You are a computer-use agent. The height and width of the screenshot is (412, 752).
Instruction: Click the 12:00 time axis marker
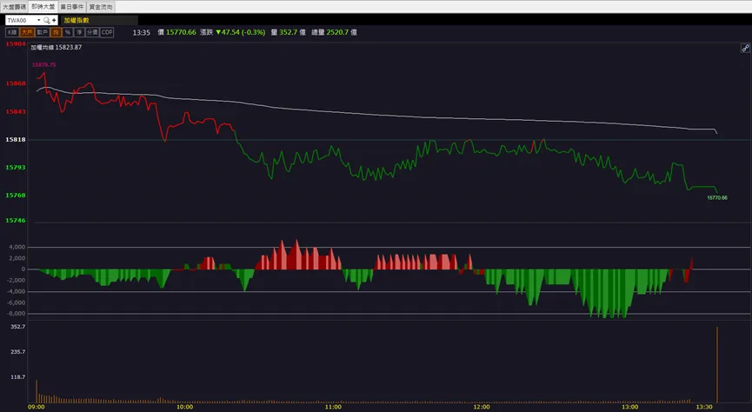point(482,407)
